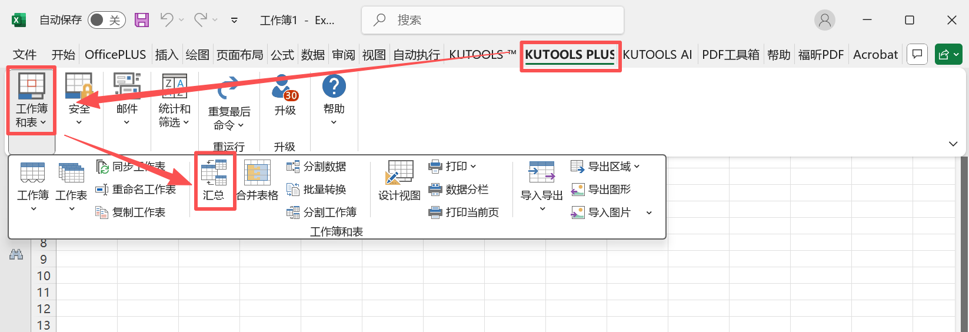969x332 pixels.
Task: Click 导入图片
Action: (601, 213)
